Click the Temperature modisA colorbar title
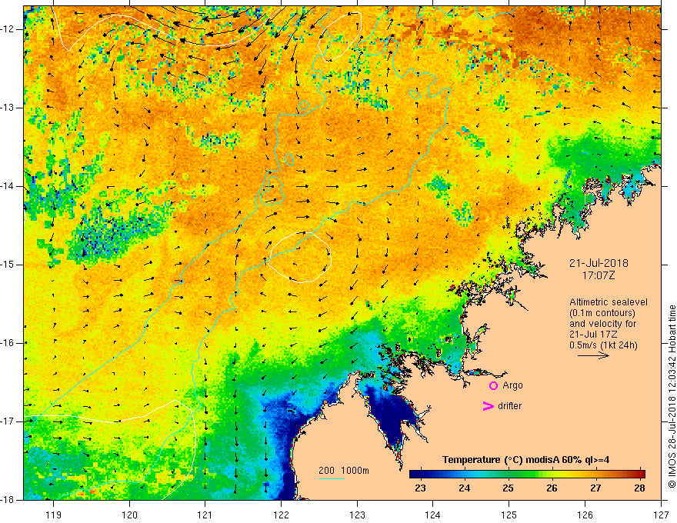677x523 pixels. pyautogui.click(x=525, y=460)
